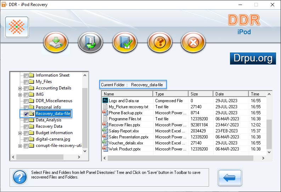The height and width of the screenshot is (192, 281).
Task: Click the Phone Backup.pptx file icon
Action: pyautogui.click(x=105, y=113)
